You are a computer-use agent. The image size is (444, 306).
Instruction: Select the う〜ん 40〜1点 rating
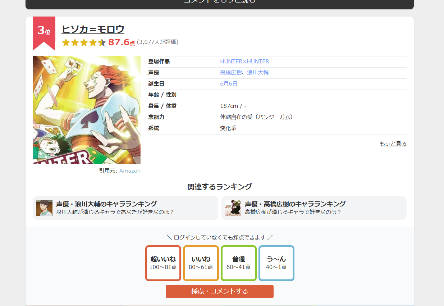[276, 263]
